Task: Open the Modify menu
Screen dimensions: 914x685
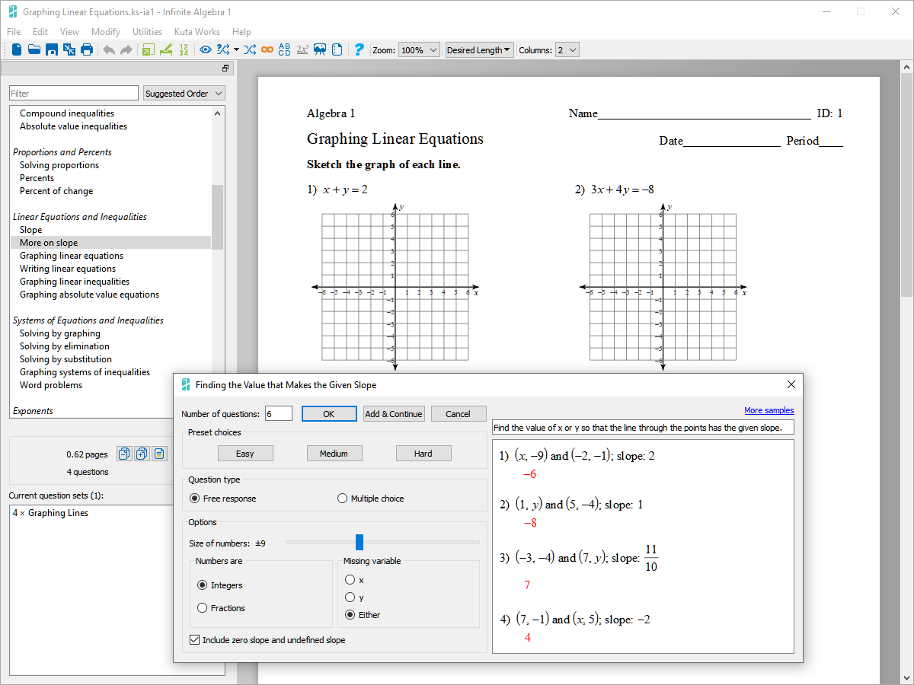Action: click(x=105, y=32)
